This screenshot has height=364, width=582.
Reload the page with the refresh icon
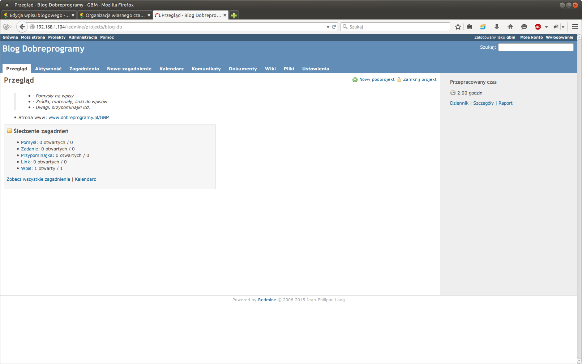point(334,27)
